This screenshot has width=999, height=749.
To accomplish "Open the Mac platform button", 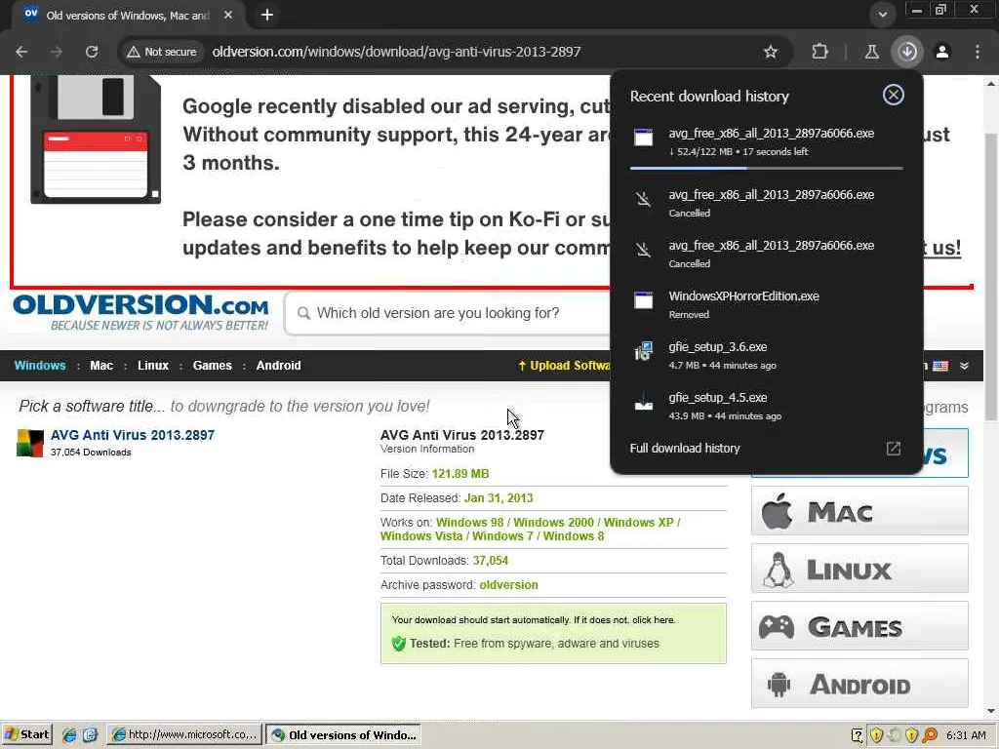I will coord(859,511).
